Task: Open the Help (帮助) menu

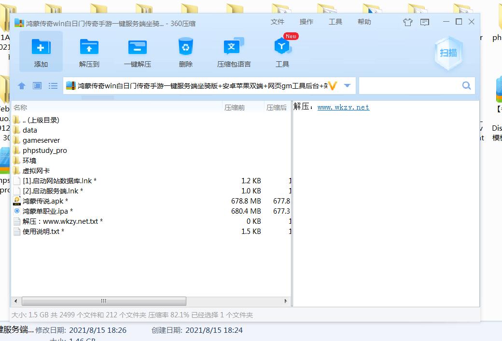Action: click(x=364, y=22)
